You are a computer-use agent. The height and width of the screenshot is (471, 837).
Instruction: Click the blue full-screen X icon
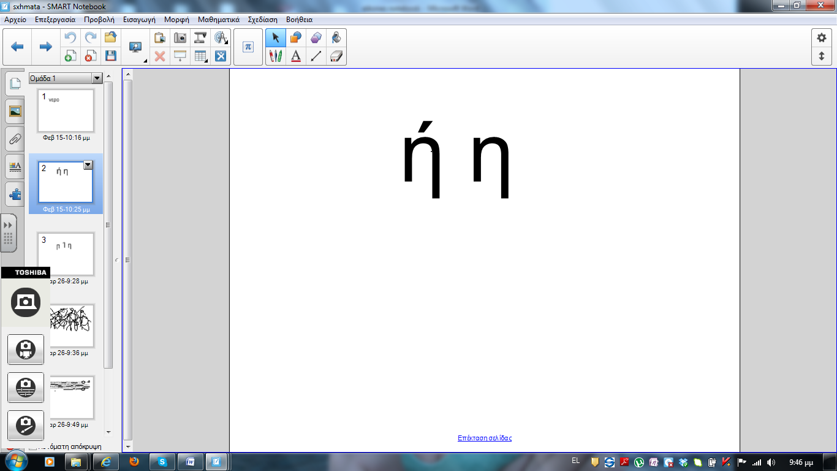tap(221, 56)
